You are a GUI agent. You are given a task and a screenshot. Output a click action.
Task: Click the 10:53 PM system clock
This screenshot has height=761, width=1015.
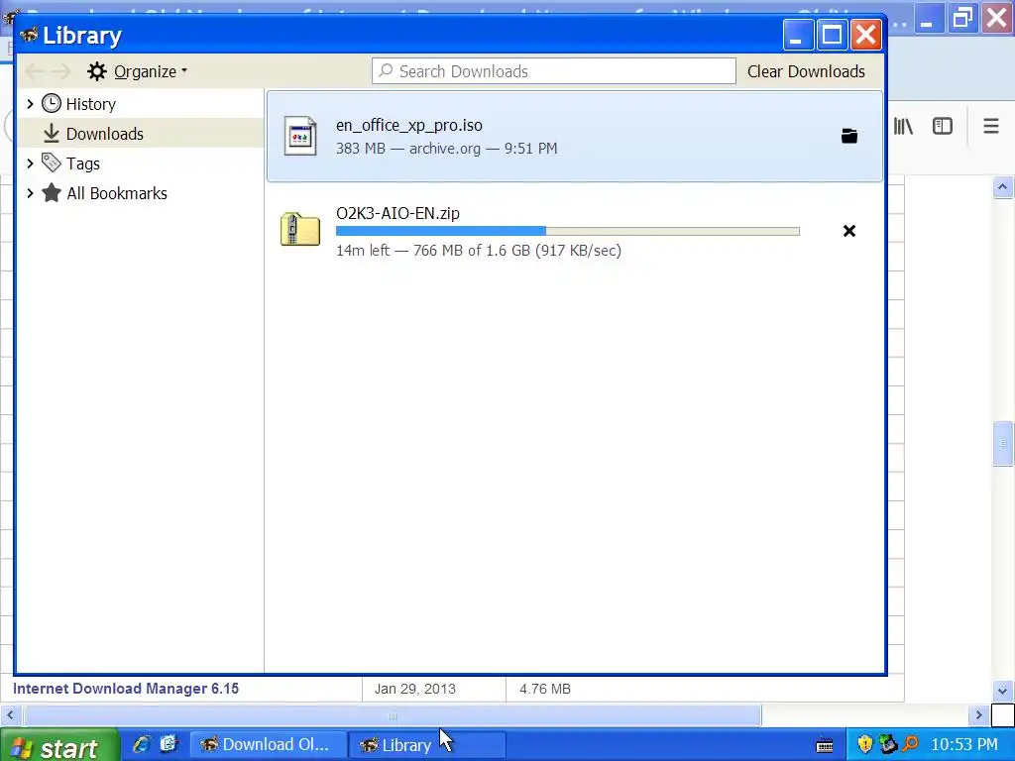(963, 745)
